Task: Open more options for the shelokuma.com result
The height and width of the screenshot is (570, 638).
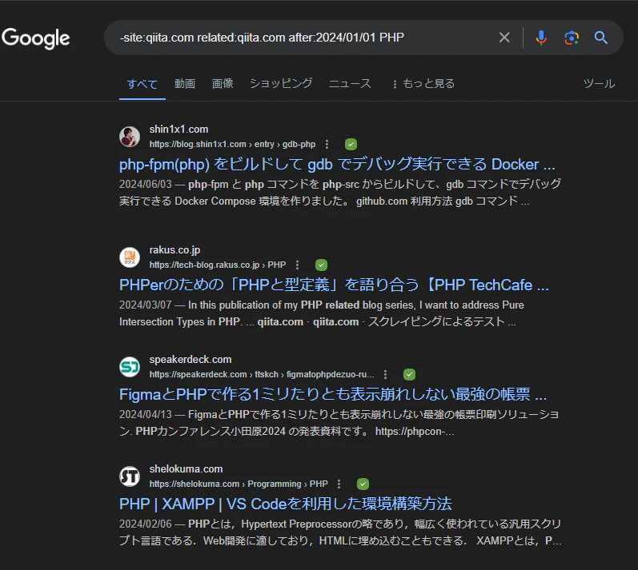Action: coord(339,484)
